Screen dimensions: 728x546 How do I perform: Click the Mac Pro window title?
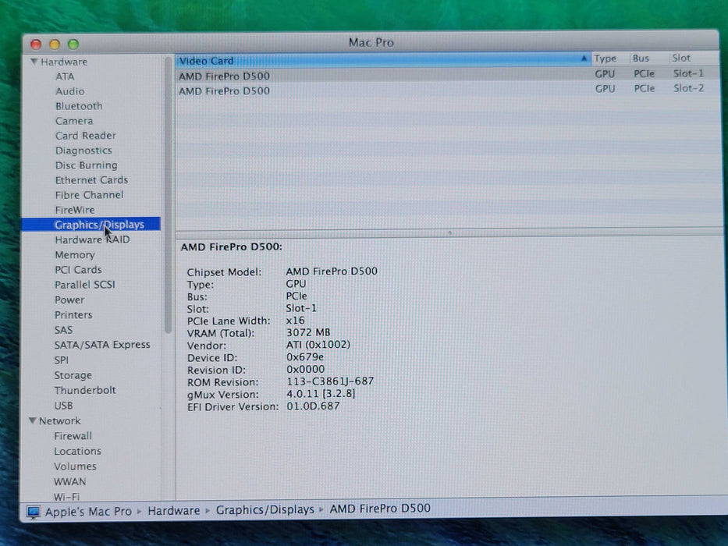(x=371, y=43)
